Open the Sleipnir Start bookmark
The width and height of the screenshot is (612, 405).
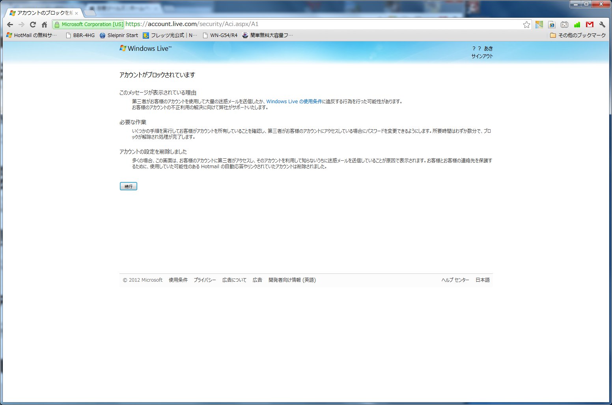point(119,35)
